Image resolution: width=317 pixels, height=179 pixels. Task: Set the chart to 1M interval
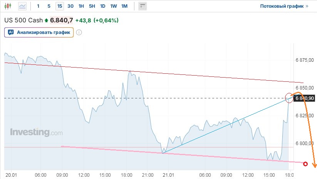124,6
